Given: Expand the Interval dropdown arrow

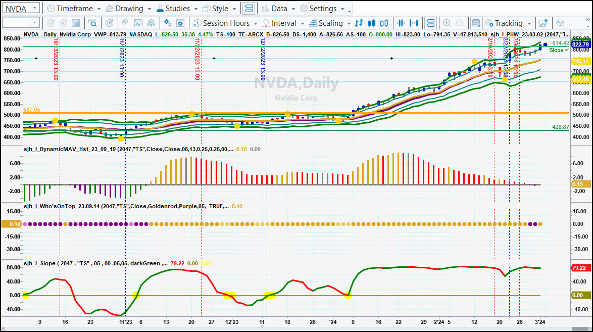Looking at the screenshot, I should coord(302,23).
